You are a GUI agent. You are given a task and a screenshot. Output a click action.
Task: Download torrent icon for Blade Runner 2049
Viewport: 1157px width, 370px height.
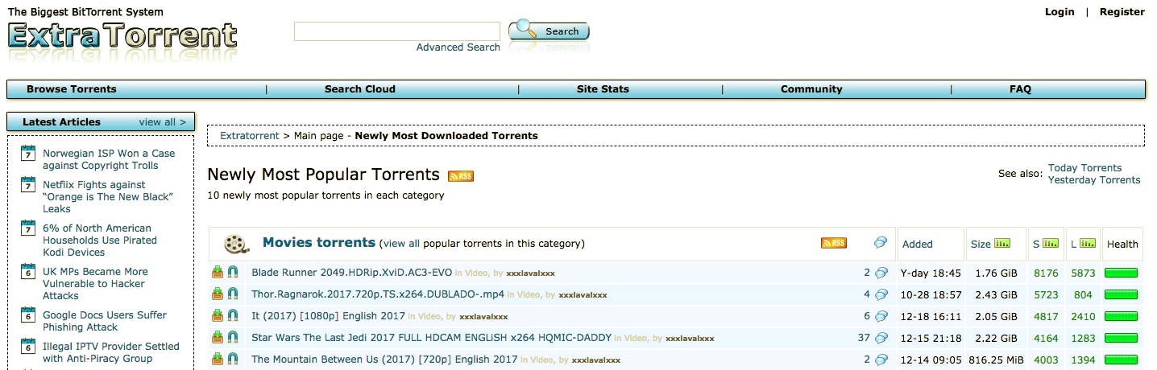pyautogui.click(x=218, y=273)
